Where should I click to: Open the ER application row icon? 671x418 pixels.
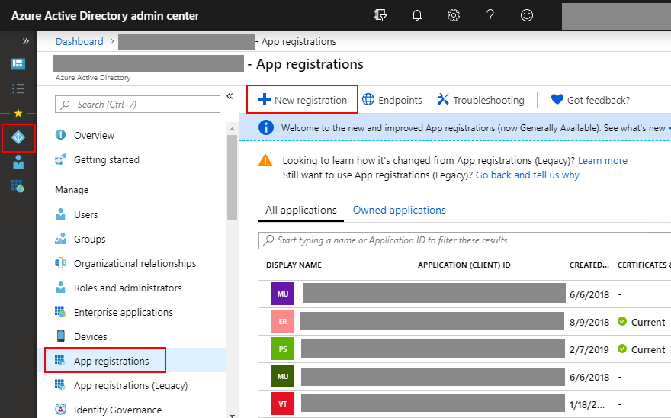283,321
